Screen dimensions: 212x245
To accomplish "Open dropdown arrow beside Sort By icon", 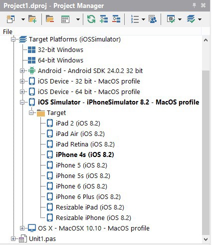I will [143, 19].
